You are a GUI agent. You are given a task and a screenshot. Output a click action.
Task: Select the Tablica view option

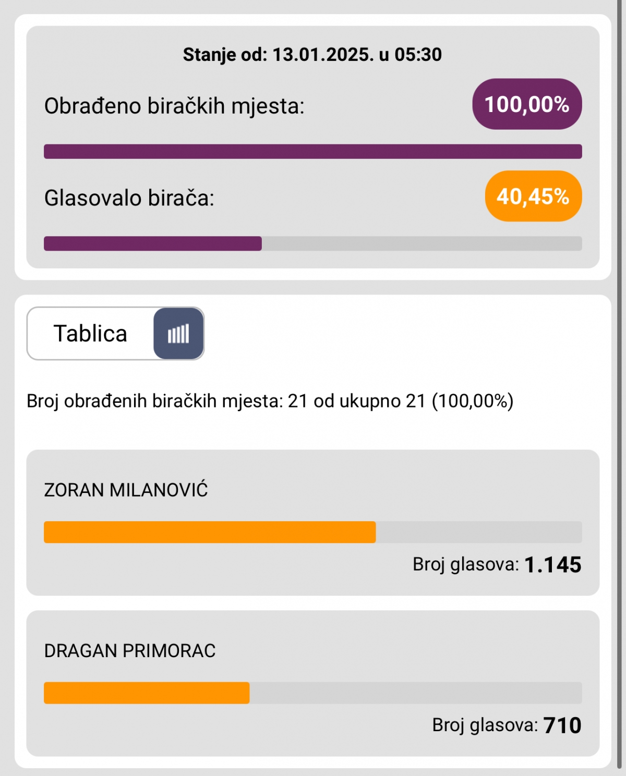[x=90, y=334]
